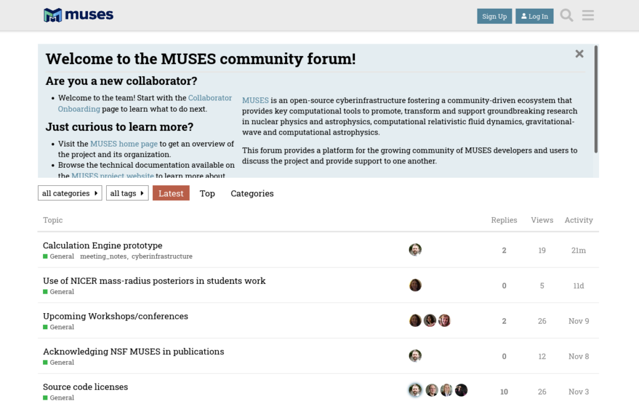Click avatar on Calculation Engine prototype row
This screenshot has height=401, width=639.
tap(415, 249)
